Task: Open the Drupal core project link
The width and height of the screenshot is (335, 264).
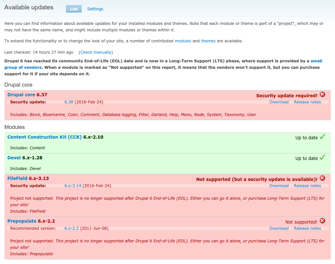Action: [x=21, y=95]
